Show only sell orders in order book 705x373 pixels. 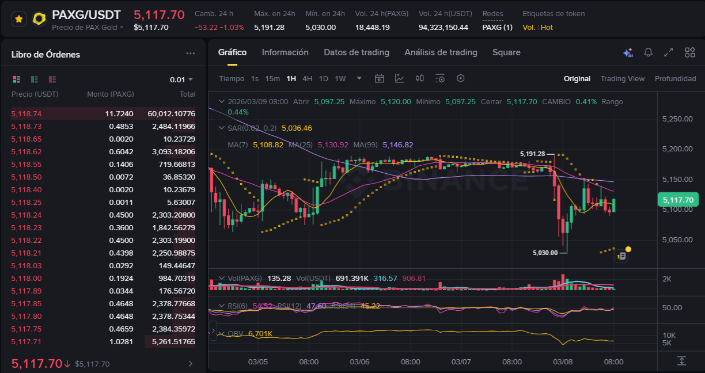(x=52, y=79)
